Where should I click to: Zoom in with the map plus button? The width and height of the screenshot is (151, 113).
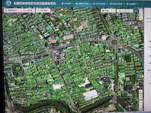[x=141, y=102]
